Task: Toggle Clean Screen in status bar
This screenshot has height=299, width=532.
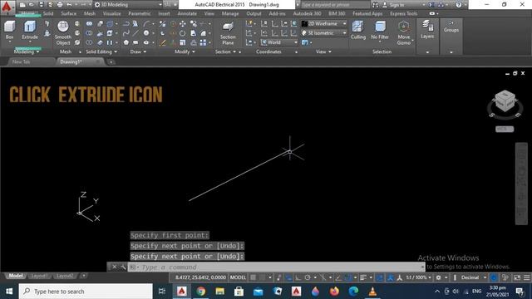Action: 517,277
